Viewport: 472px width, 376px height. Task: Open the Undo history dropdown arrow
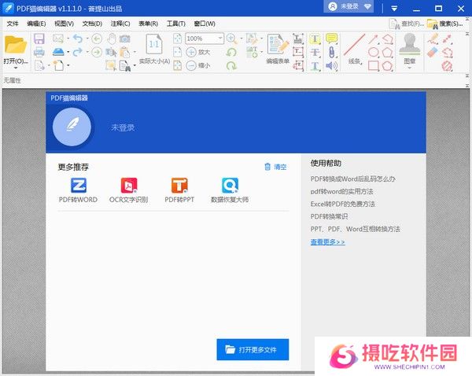point(87,39)
